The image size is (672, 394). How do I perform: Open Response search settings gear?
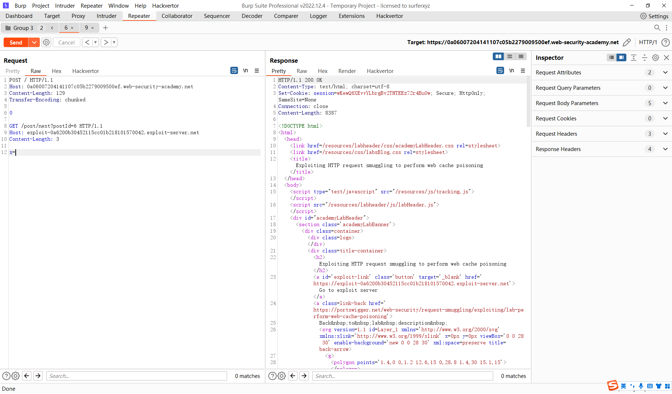click(282, 376)
